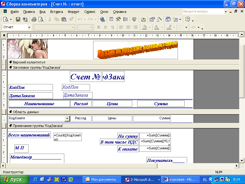Open the Code editor icon

tap(143, 19)
